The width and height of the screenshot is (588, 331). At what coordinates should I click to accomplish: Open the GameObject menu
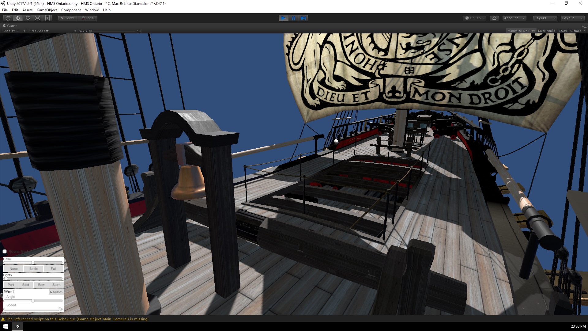(47, 10)
